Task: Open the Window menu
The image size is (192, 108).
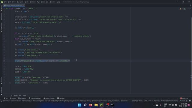Action: click(52, 2)
